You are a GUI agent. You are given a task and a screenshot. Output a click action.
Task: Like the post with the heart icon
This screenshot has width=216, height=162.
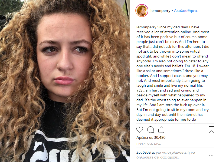[x=140, y=130]
